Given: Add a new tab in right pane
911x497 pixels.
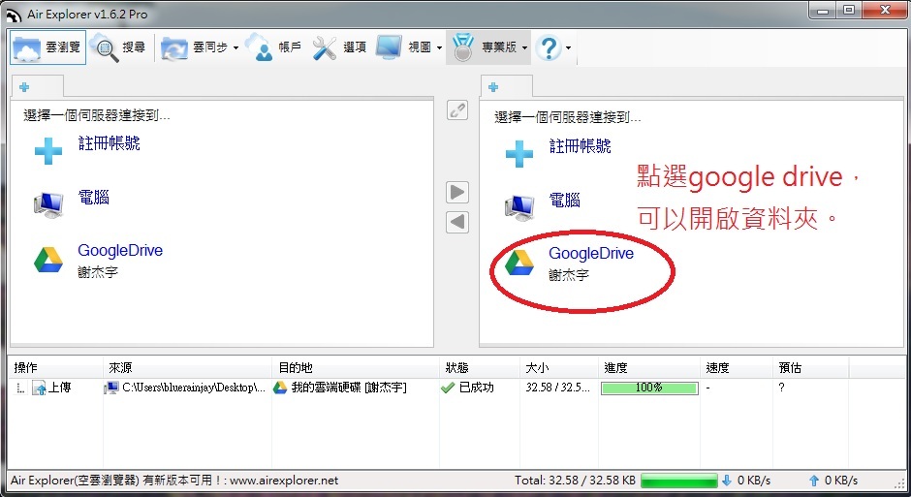Looking at the screenshot, I should 493,87.
